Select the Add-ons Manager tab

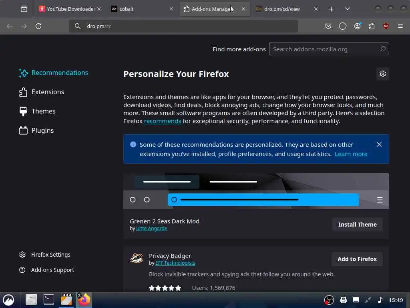point(215,9)
